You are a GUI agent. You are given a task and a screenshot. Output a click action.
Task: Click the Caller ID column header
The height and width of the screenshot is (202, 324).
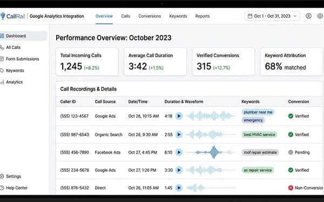(68, 102)
